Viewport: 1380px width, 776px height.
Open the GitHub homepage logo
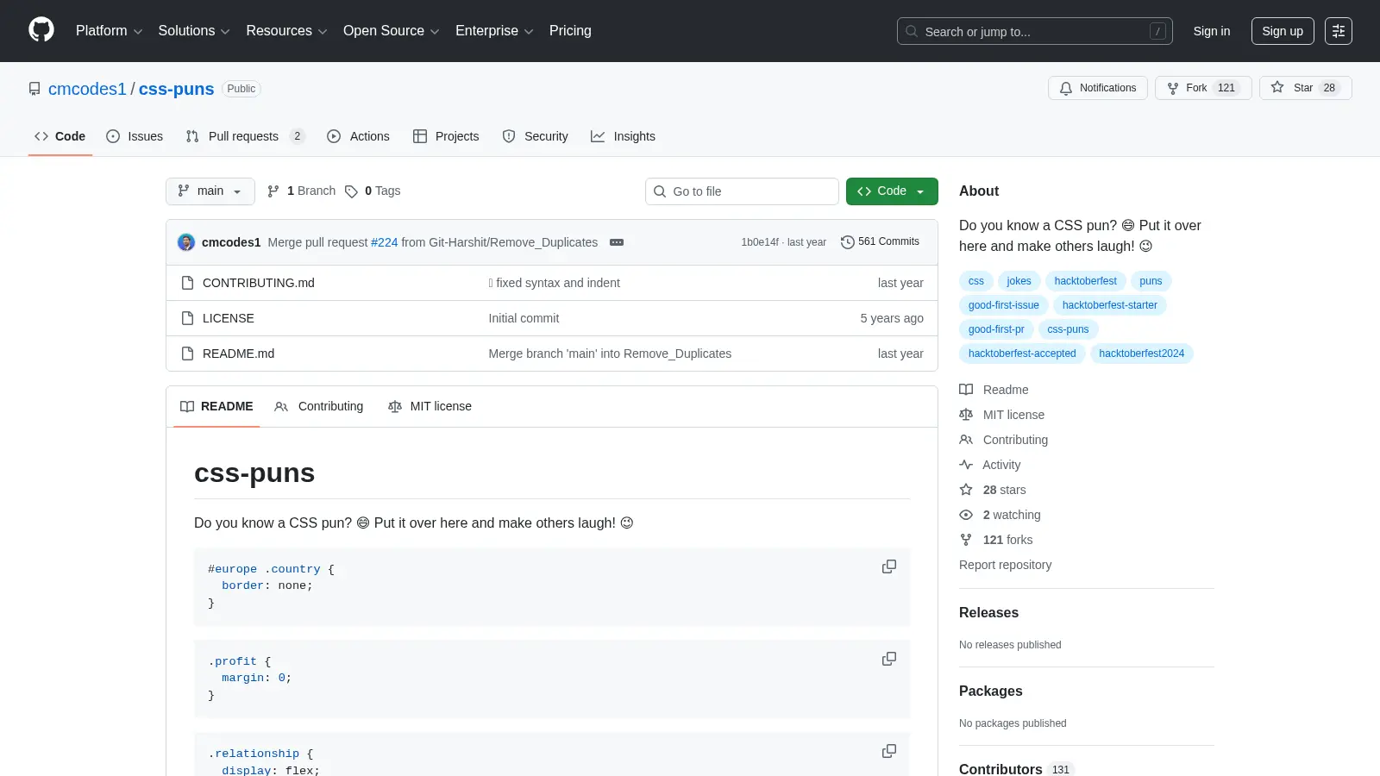[41, 30]
